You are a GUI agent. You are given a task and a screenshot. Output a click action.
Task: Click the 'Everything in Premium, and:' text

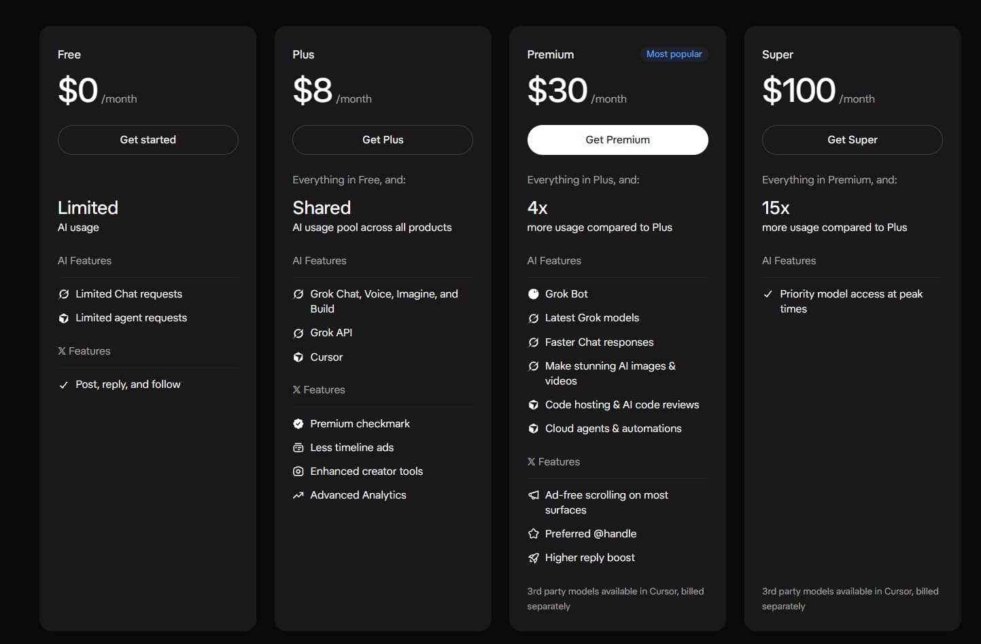click(x=829, y=180)
